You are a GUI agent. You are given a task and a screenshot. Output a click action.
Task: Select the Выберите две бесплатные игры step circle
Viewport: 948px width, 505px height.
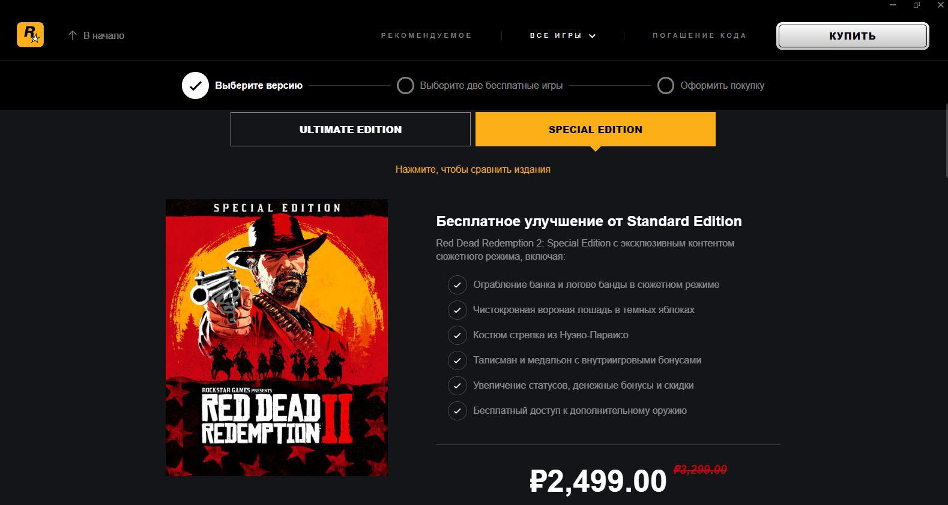click(405, 86)
